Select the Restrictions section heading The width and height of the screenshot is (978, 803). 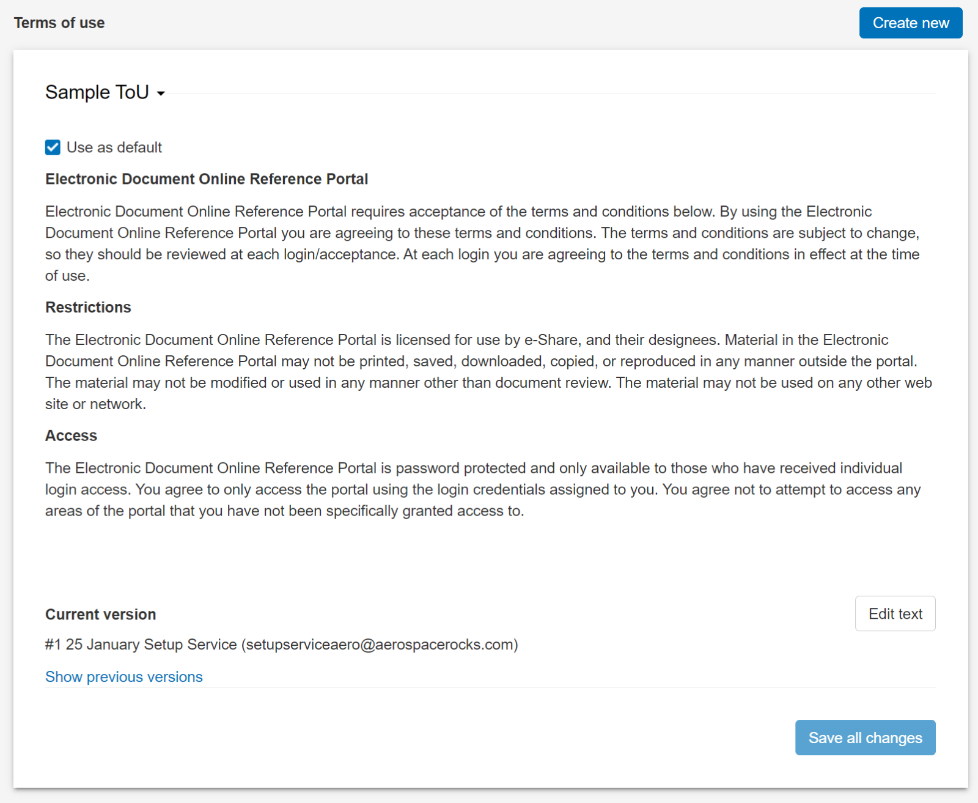pos(88,307)
